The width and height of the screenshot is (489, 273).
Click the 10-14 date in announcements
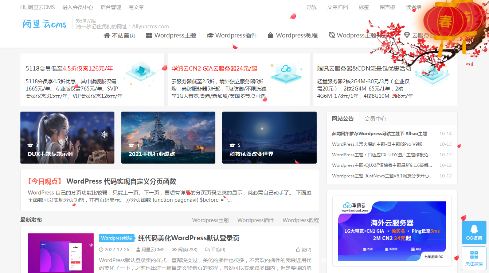[445, 134]
